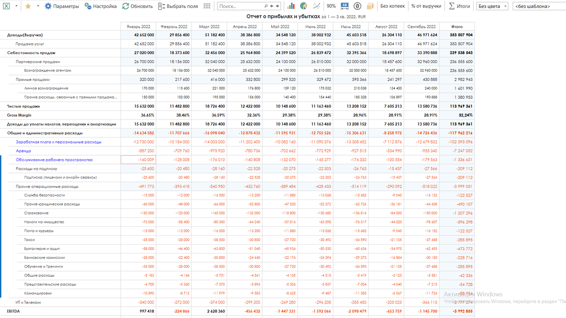Image resolution: width=566 pixels, height=318 pixels.
Task: Click the magnifier search icon
Action: tap(266, 6)
